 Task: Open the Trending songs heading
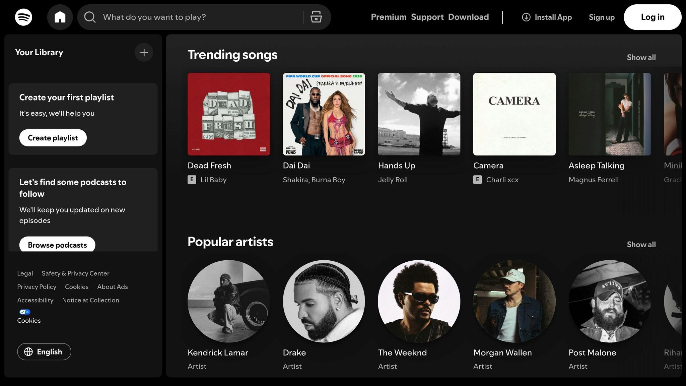(232, 55)
